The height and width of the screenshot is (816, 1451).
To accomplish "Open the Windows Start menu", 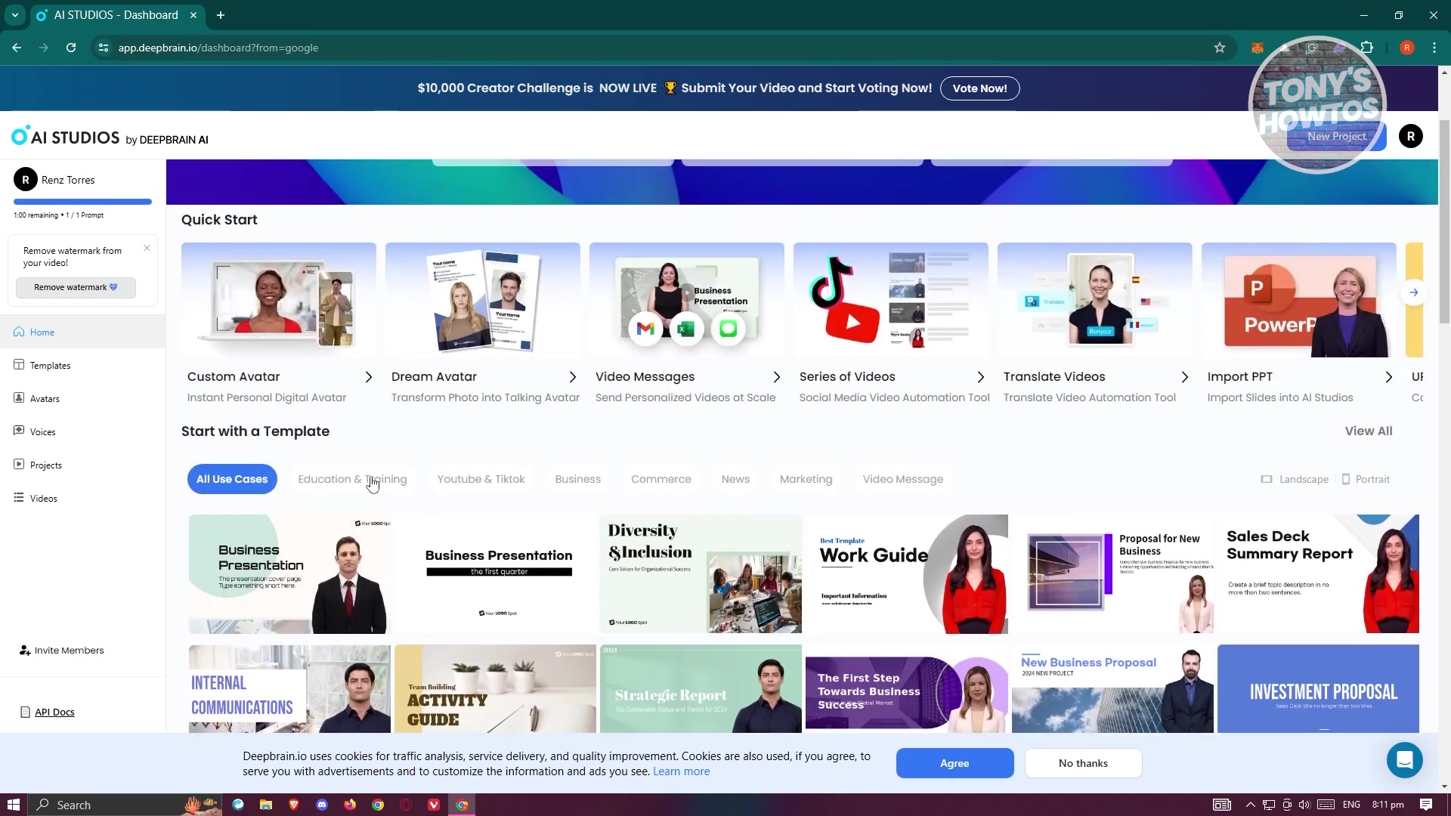I will [x=13, y=805].
